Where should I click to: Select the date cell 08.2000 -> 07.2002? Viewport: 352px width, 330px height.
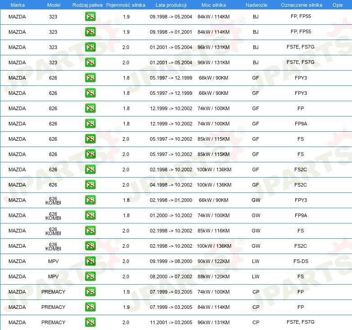pos(171,276)
